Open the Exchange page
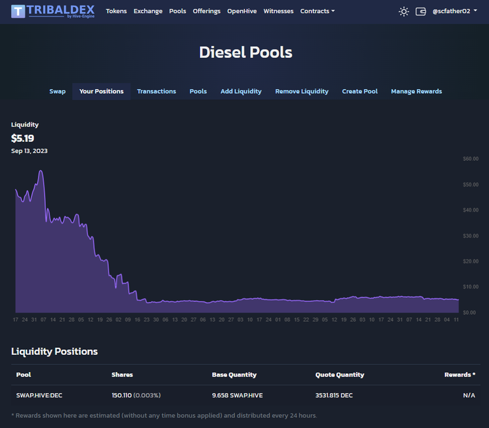 (148, 11)
